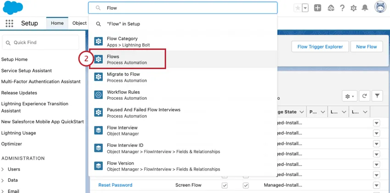
Task: Open Salesforce Help question mark icon
Action: pos(342,8)
